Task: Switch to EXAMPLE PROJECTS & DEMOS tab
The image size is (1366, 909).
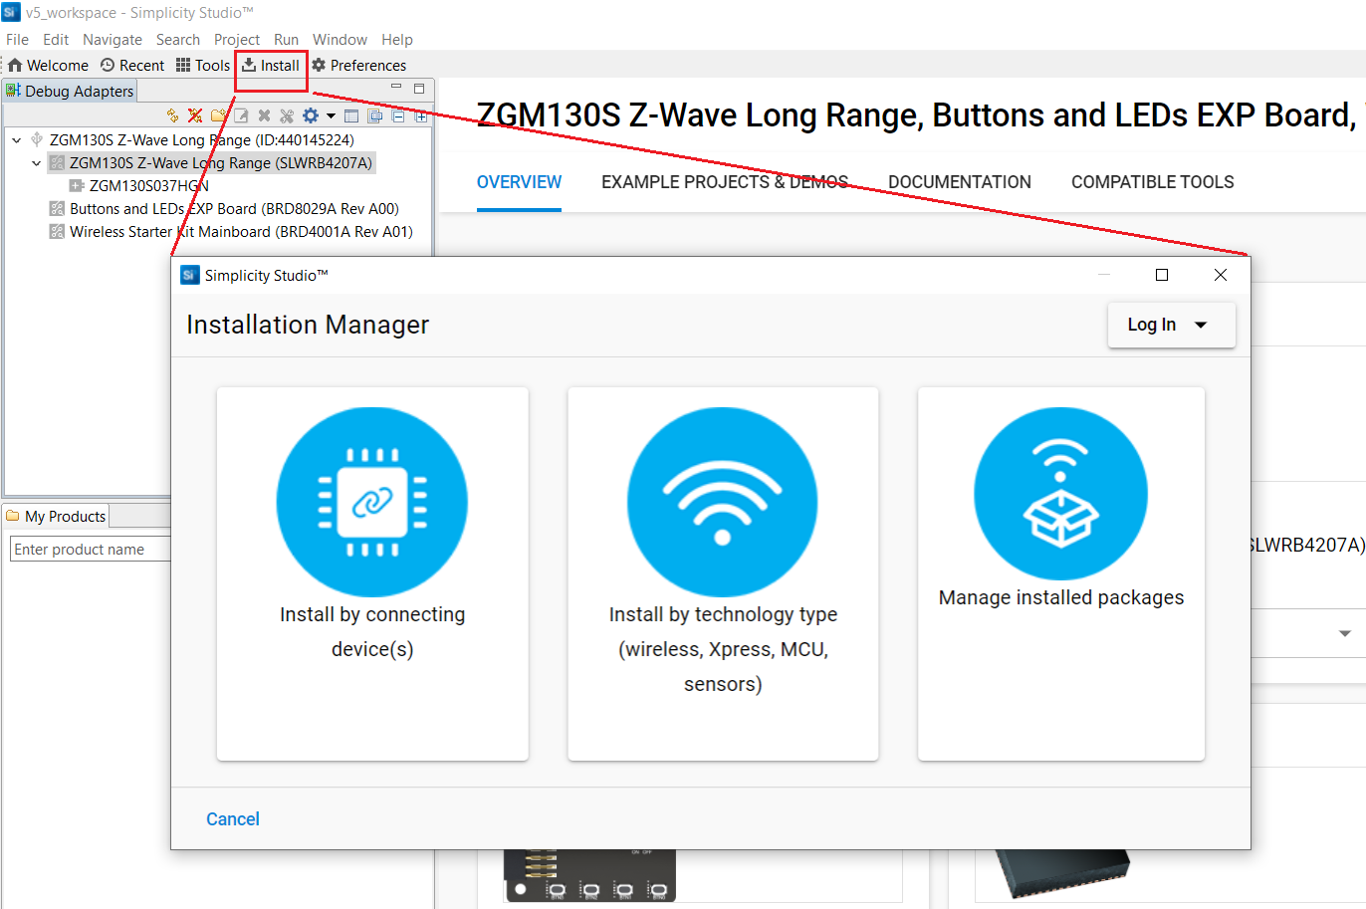Action: [x=725, y=182]
